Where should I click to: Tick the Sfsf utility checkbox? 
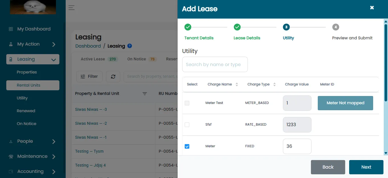pyautogui.click(x=187, y=125)
